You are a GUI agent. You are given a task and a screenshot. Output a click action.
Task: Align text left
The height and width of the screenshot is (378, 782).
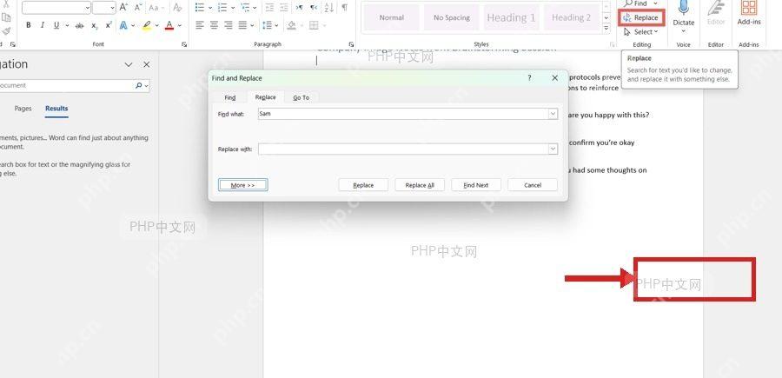pos(200,25)
